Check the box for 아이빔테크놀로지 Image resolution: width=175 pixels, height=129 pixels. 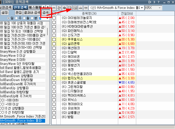click(x=54, y=18)
